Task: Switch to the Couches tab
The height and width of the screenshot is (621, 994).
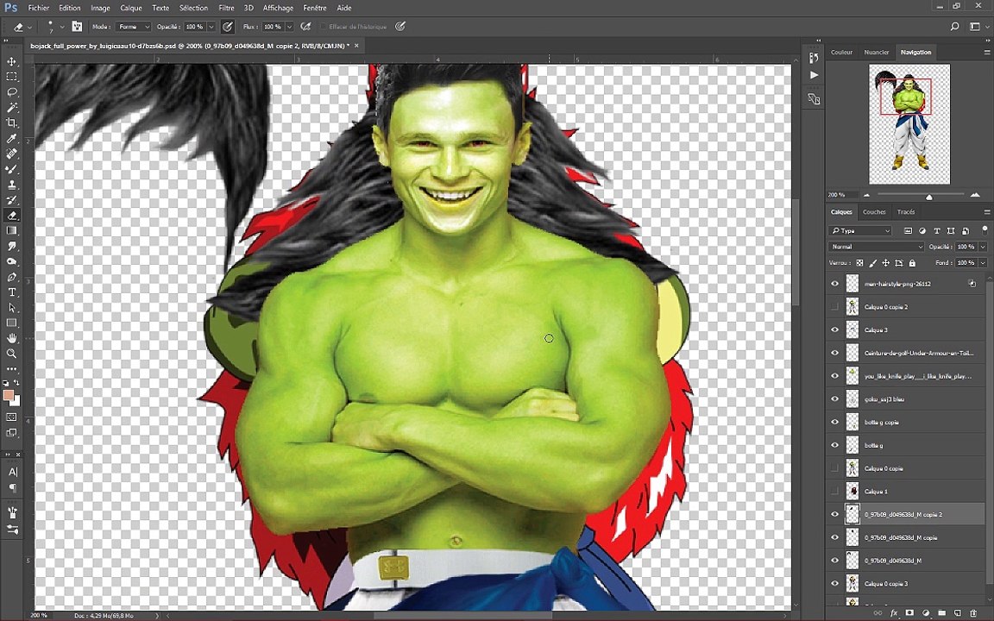Action: click(x=873, y=211)
